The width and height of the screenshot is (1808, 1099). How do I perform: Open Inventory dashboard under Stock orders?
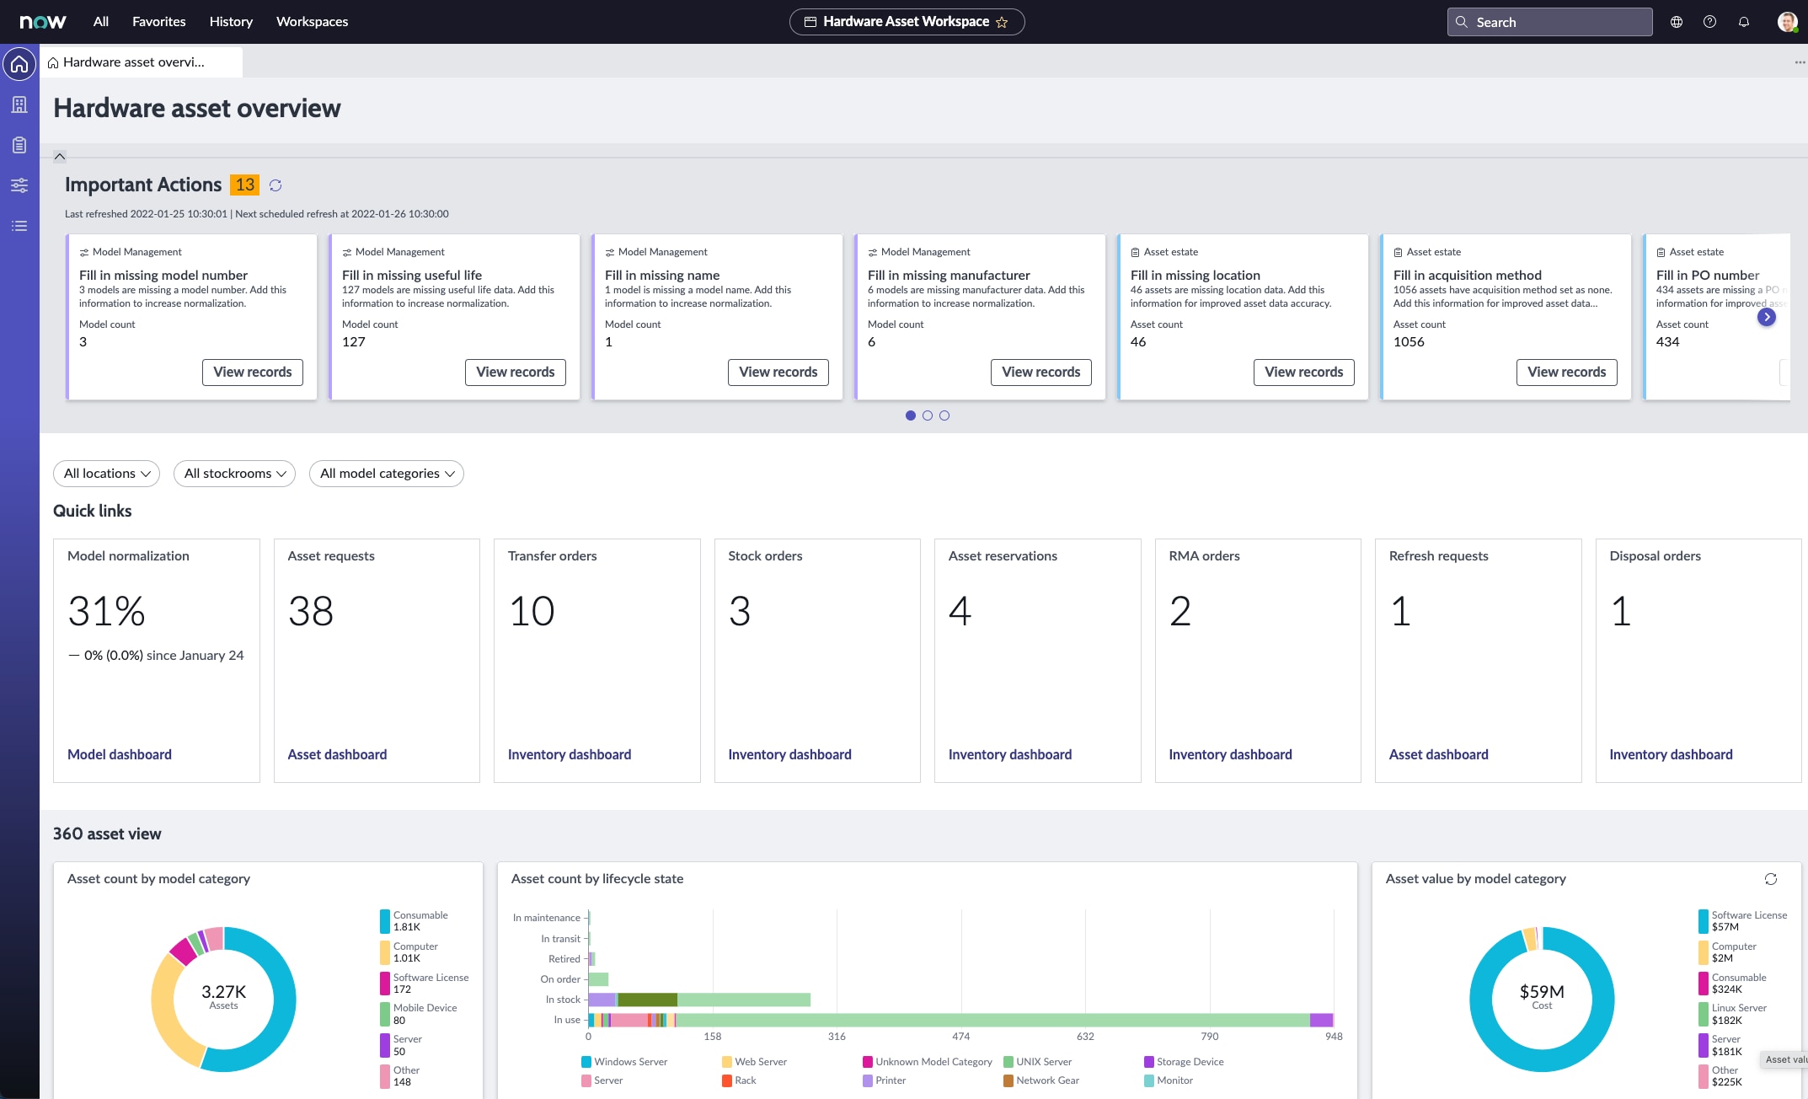click(x=789, y=754)
